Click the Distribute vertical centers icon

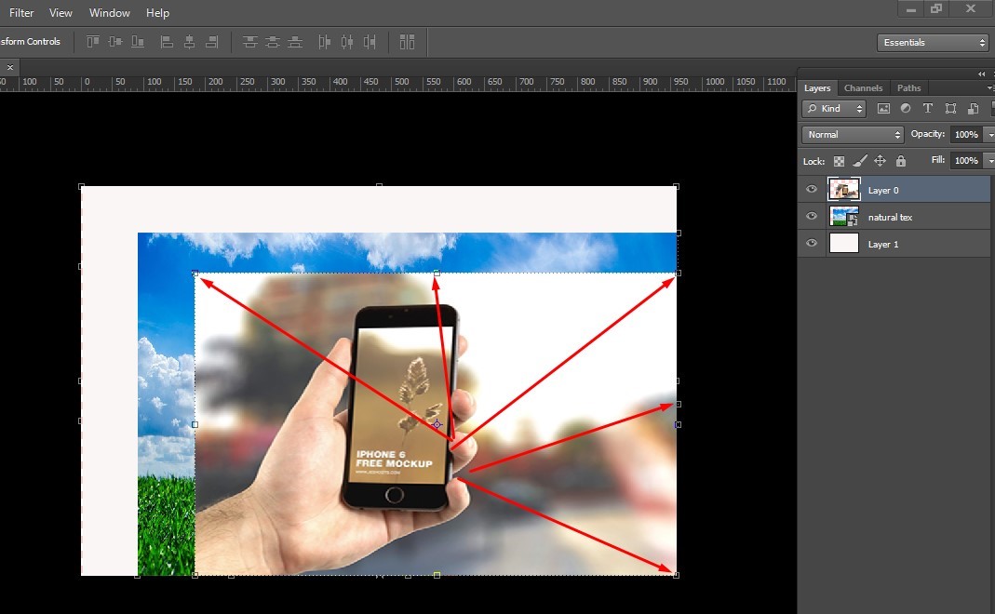[272, 42]
